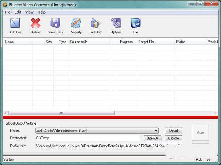This screenshot has height=165, width=221.
Task: Open the View menu
Action: click(29, 12)
